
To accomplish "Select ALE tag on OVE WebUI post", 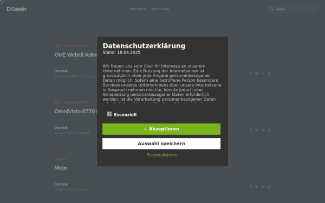I will [x=57, y=46].
